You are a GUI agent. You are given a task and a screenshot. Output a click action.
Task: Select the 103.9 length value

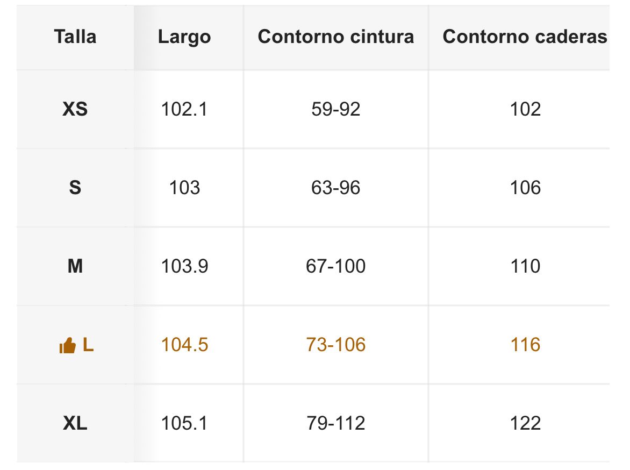[184, 266]
